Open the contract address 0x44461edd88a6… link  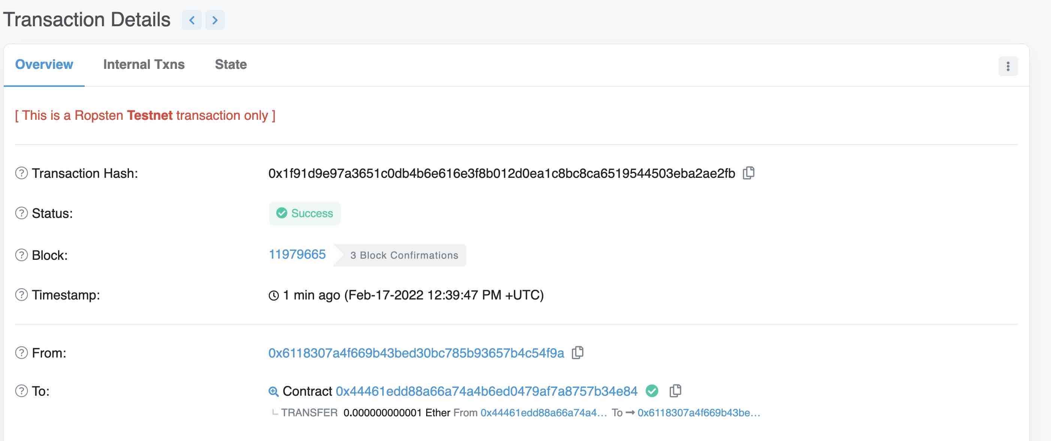487,391
